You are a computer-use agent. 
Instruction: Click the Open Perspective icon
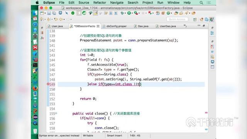pos(195,19)
